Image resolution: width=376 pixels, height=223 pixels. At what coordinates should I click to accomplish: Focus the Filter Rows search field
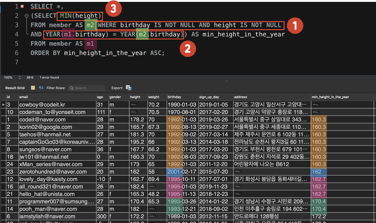coord(86,88)
